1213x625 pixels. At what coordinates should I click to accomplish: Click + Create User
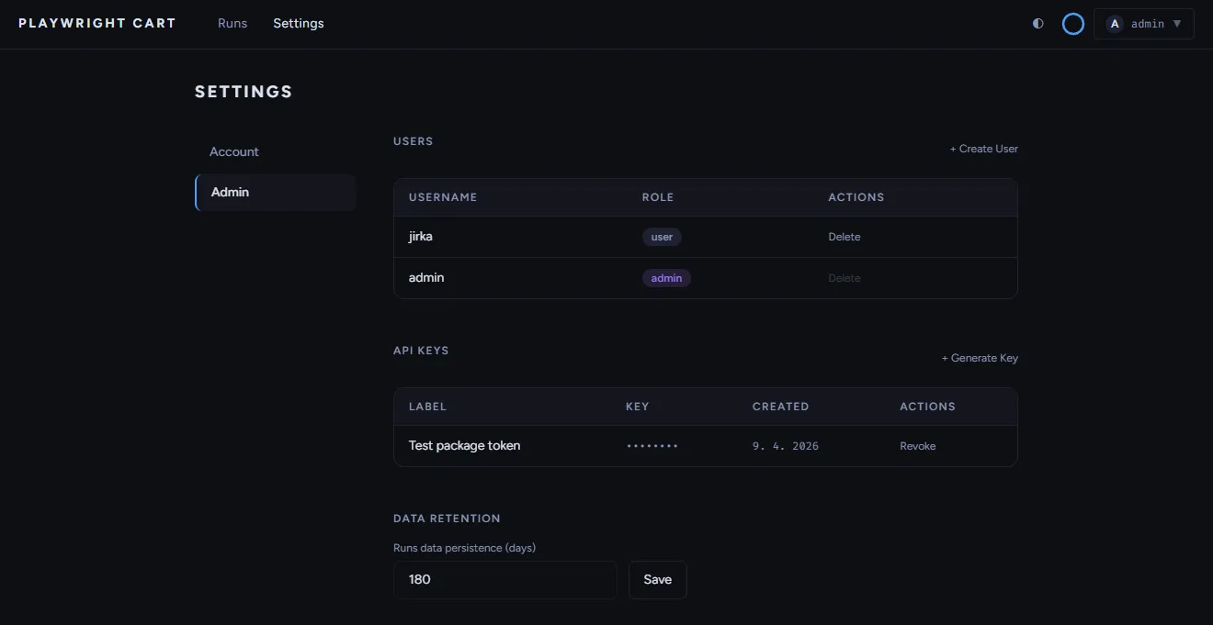point(983,148)
